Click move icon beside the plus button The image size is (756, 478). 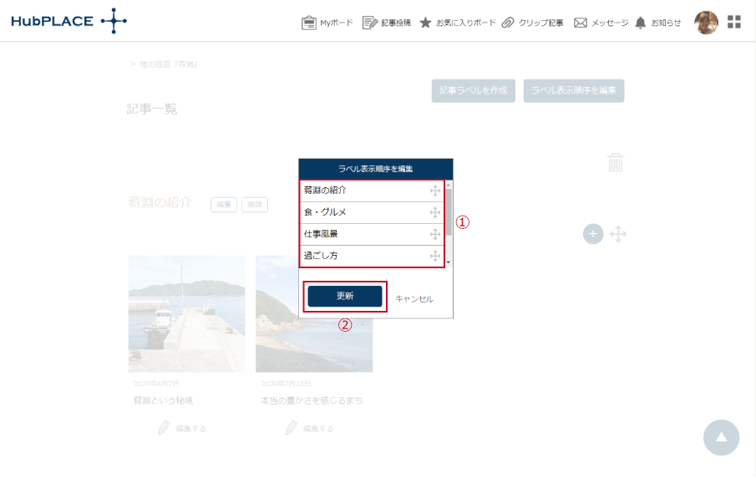coord(618,234)
